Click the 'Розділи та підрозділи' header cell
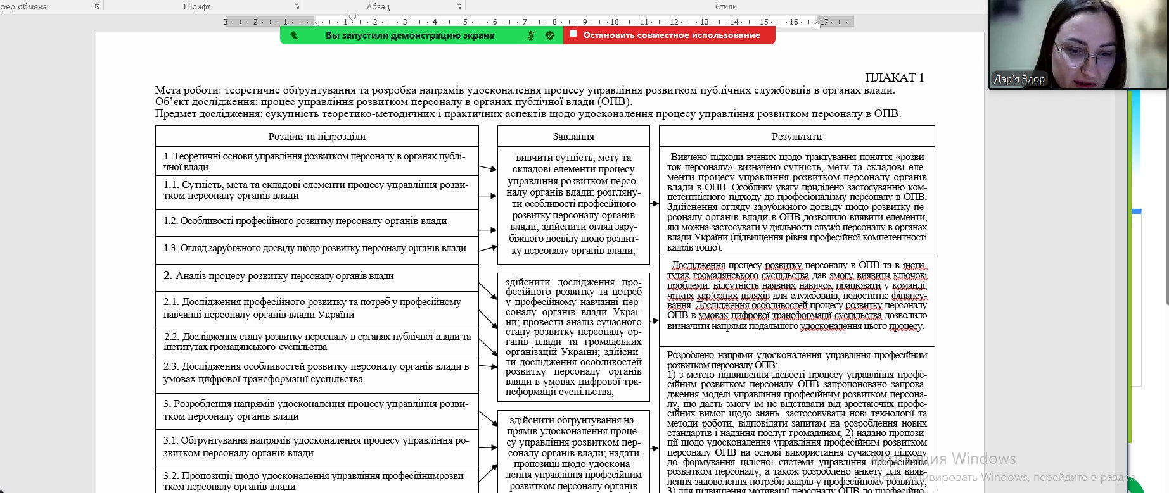The height and width of the screenshot is (493, 1169). (x=317, y=137)
